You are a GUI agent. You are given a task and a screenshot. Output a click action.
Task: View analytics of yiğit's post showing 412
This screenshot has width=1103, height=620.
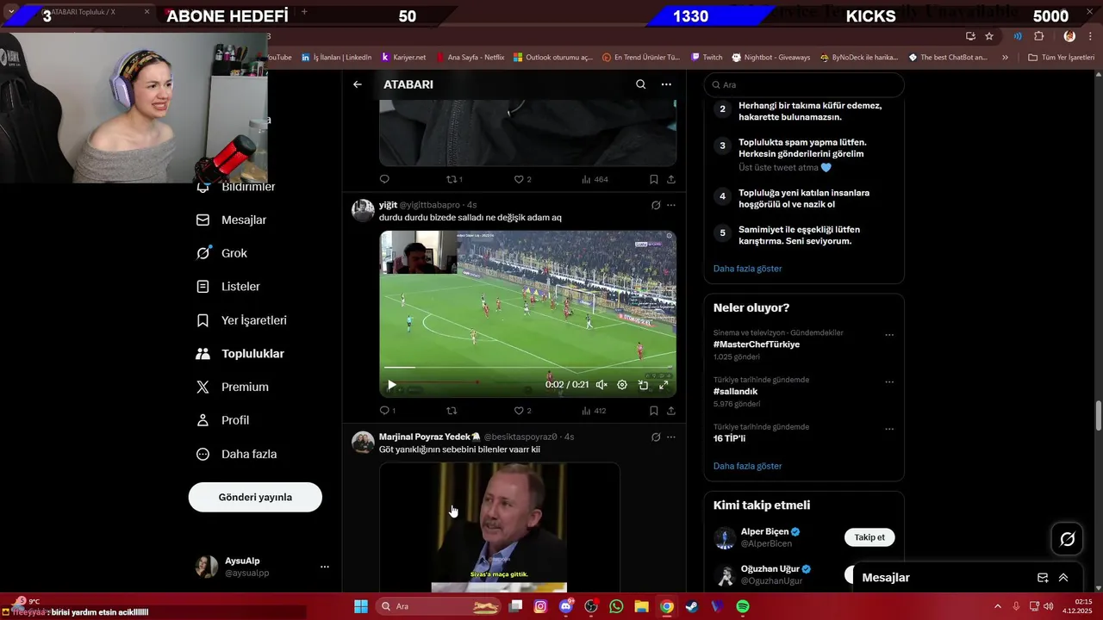tap(594, 411)
